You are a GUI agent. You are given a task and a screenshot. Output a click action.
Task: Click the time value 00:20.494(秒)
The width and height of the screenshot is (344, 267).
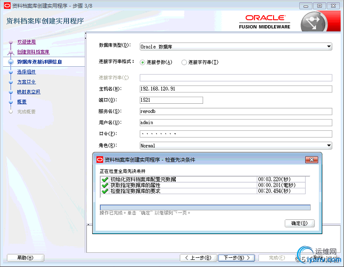click(274, 191)
